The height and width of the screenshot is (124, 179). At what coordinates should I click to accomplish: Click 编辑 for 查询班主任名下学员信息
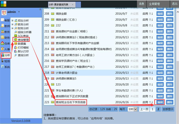160,102
